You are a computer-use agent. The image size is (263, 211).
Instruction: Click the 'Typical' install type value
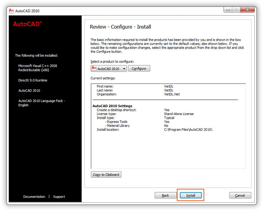pos(169,118)
